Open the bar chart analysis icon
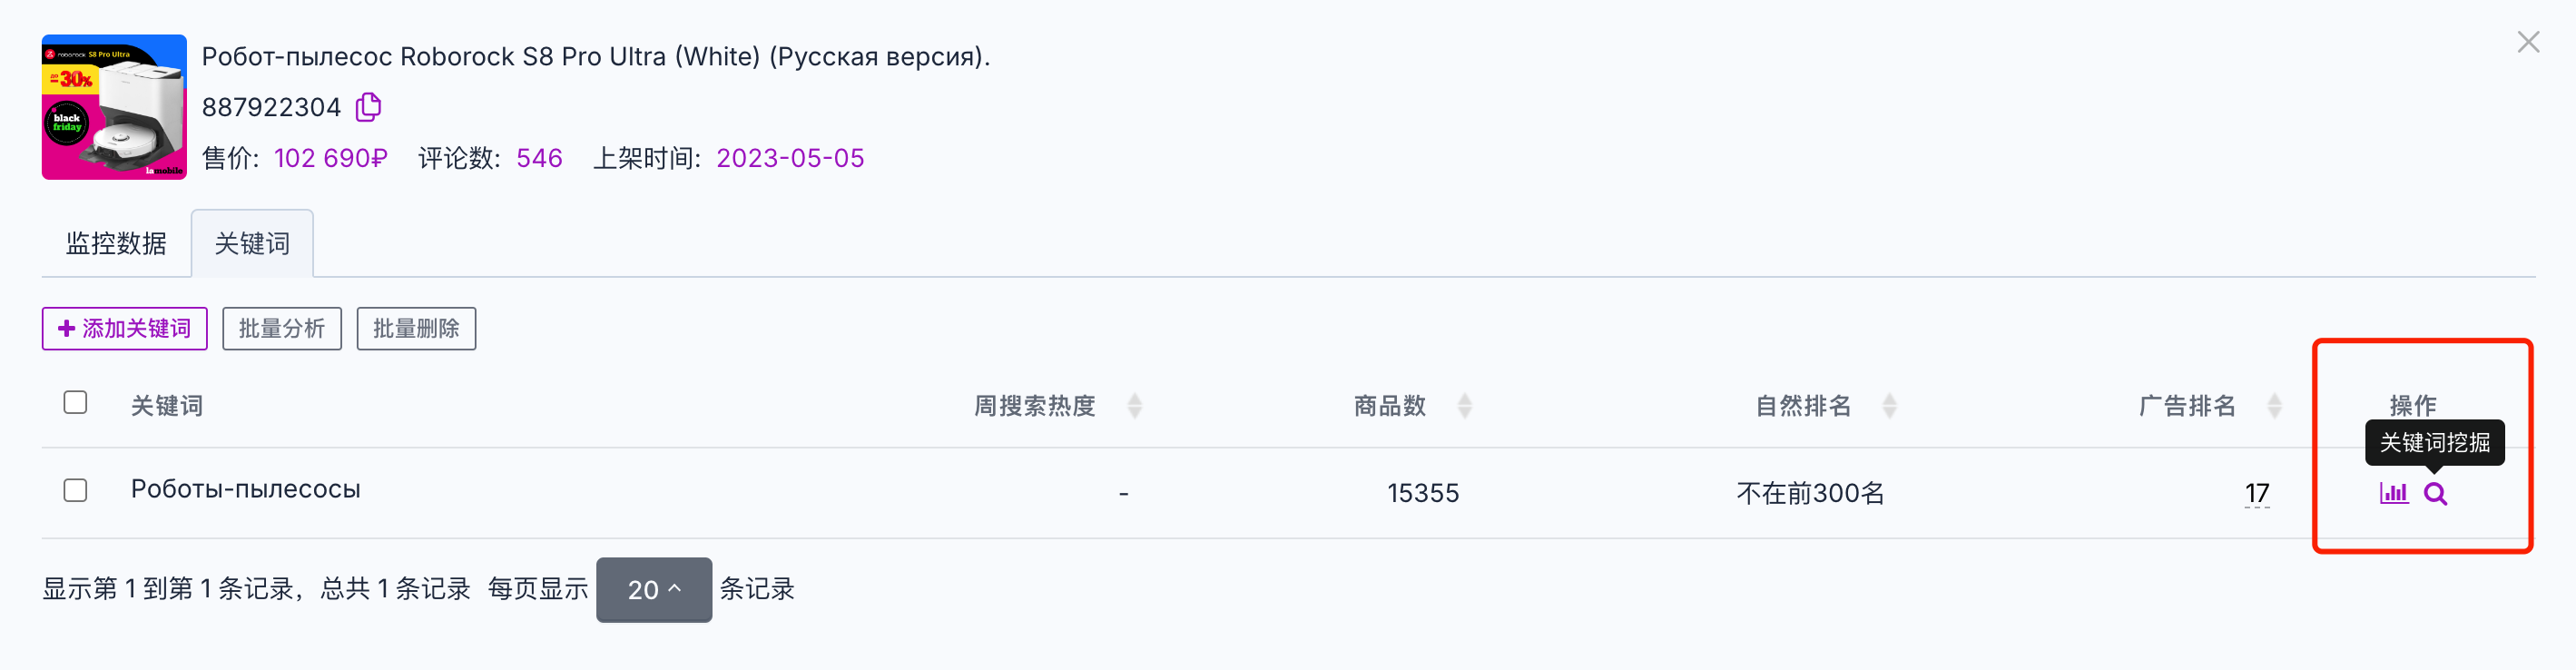 click(2393, 493)
